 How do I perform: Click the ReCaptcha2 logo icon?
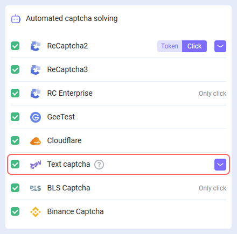click(x=36, y=46)
